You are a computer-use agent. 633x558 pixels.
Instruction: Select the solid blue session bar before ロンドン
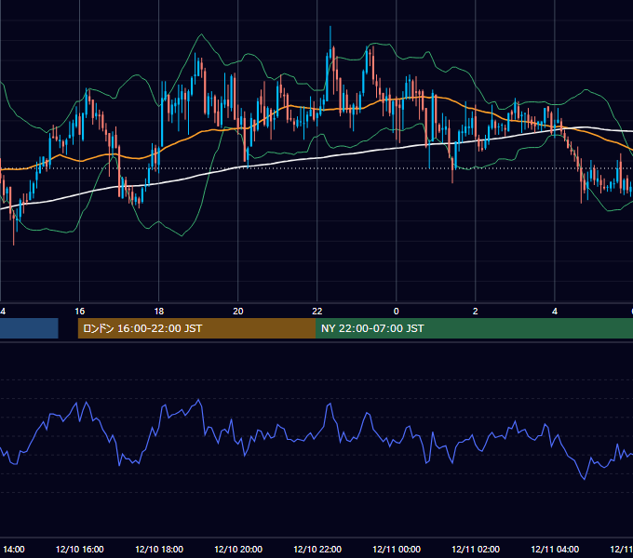(x=29, y=328)
